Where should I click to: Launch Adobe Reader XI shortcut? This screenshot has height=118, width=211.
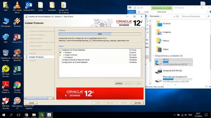click(6, 87)
